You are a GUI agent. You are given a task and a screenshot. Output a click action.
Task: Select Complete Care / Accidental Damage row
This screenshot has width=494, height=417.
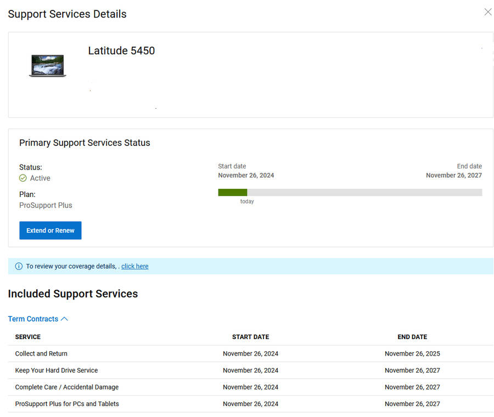[x=67, y=387]
